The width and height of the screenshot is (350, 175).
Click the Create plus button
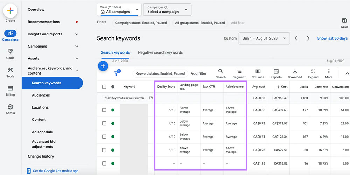coord(10,11)
